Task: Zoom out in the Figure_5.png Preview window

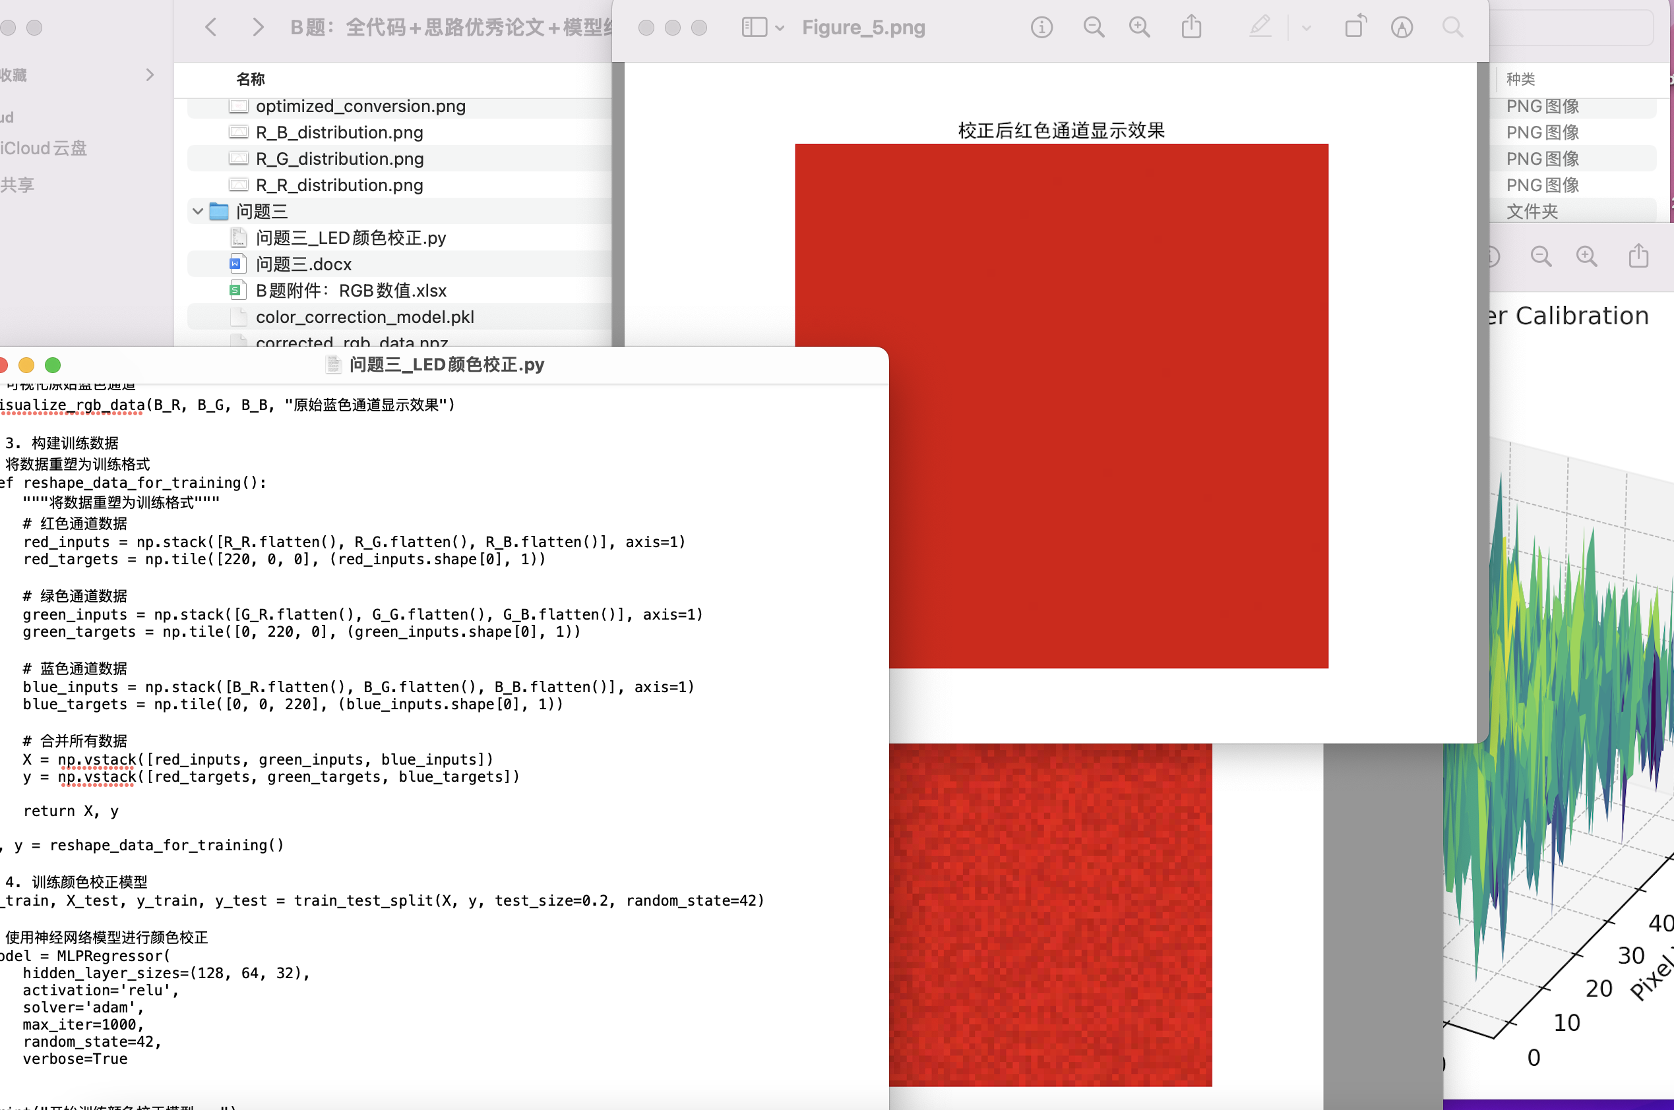Action: point(1093,28)
